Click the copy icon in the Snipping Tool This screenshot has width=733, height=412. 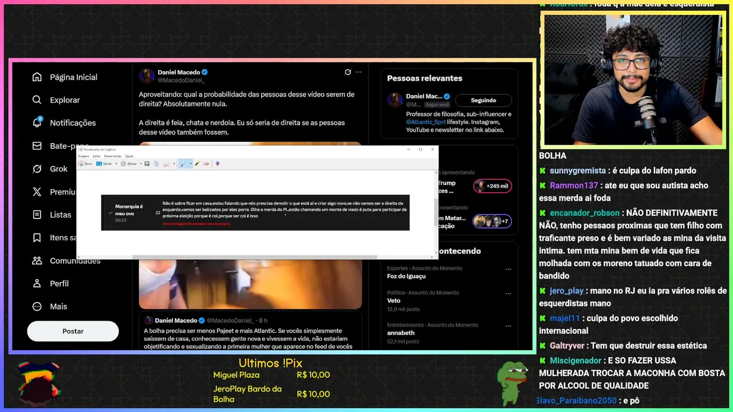156,164
